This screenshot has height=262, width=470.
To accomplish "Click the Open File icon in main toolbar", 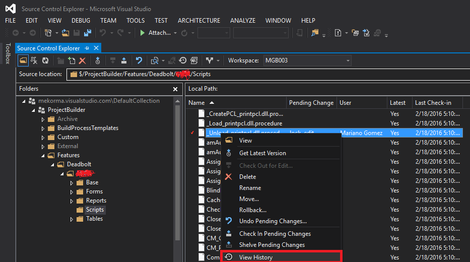I will click(65, 33).
